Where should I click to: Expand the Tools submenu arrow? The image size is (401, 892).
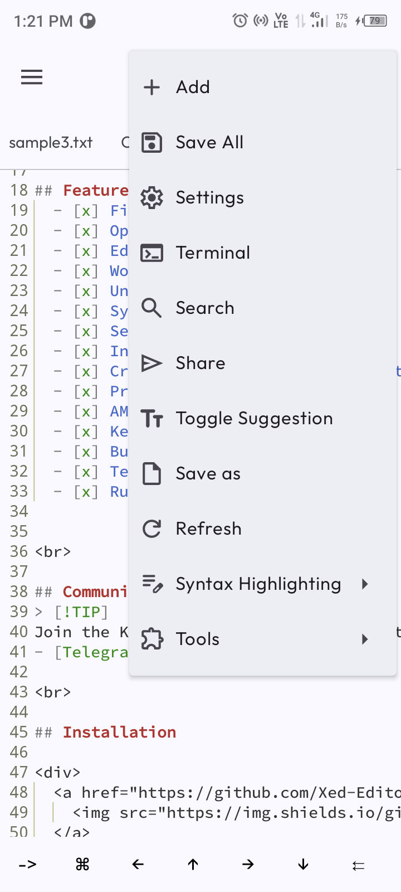[365, 639]
